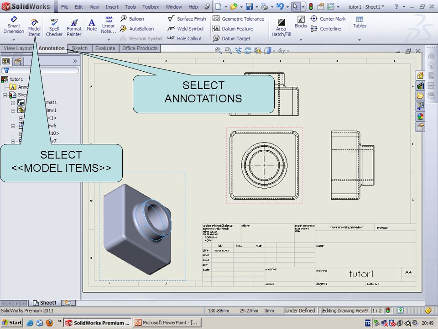Open the Edit menu

(x=79, y=7)
